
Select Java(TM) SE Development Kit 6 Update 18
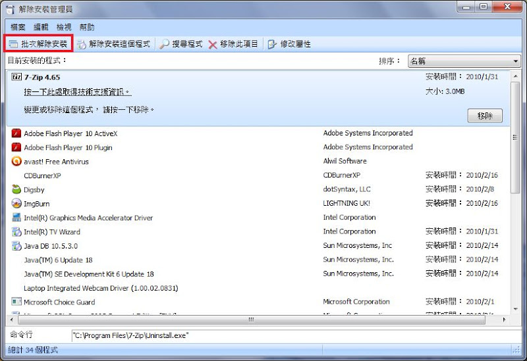(x=89, y=274)
